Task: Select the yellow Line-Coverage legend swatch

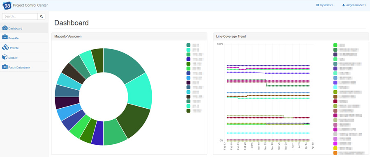Action: 335,148
